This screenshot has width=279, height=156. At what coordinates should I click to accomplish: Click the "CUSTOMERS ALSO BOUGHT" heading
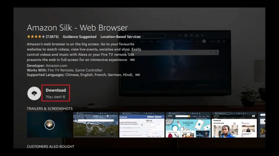51,147
